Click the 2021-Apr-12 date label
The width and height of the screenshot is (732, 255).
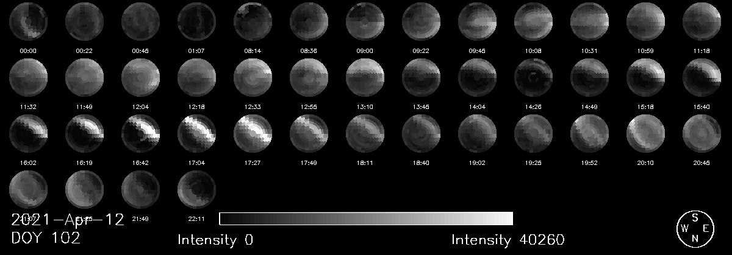(68, 220)
